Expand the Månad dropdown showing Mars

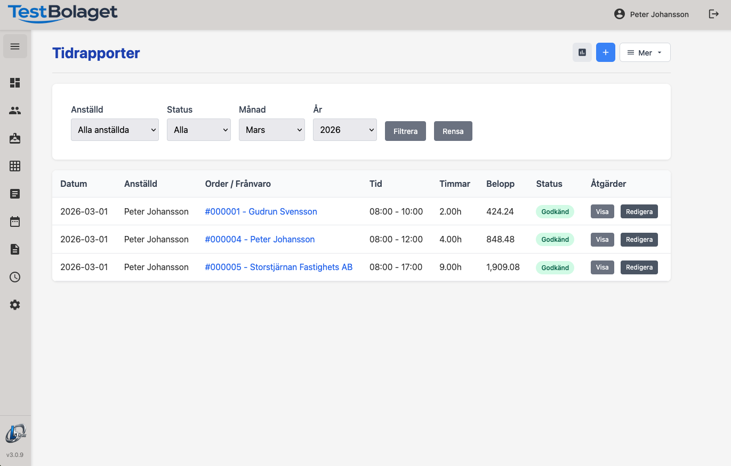coord(271,130)
